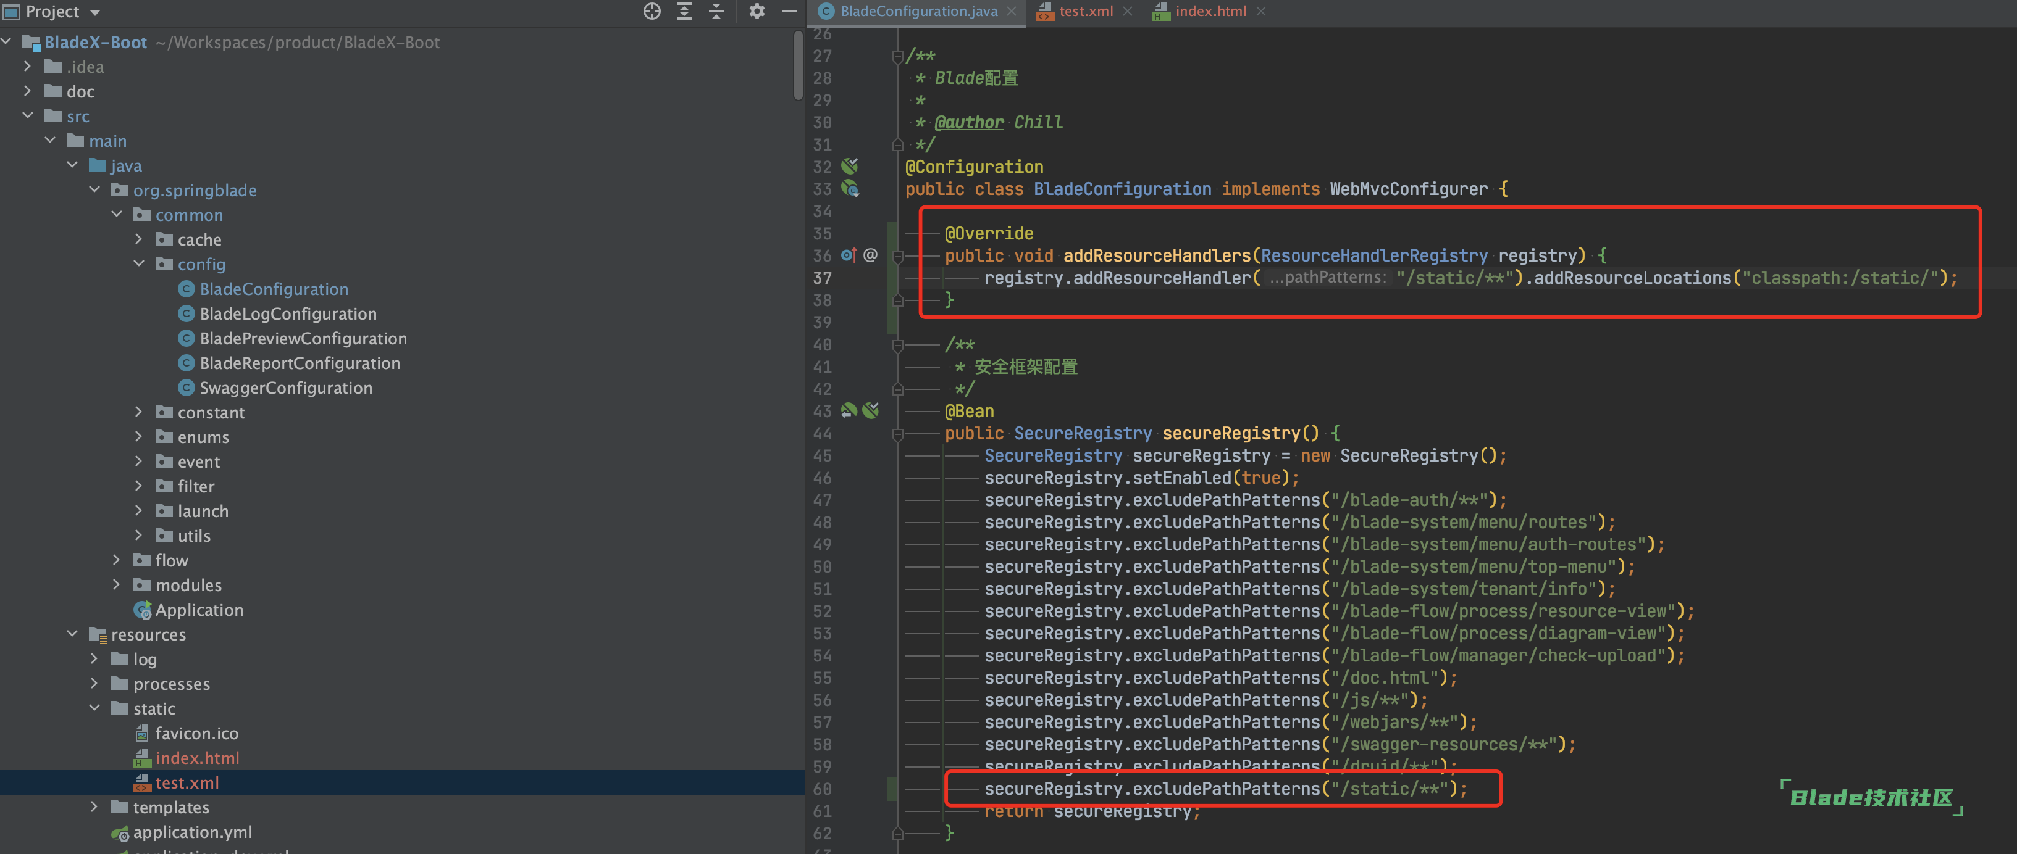The image size is (2017, 854).
Task: Expand the cache package
Action: (138, 239)
